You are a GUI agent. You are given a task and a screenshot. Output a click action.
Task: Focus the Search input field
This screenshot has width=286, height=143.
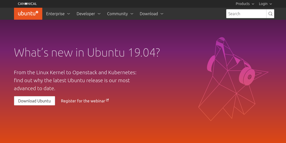246,14
